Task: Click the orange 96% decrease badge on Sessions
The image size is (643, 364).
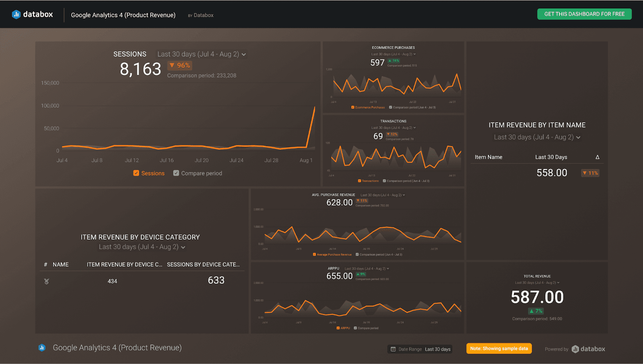Action: pos(180,65)
